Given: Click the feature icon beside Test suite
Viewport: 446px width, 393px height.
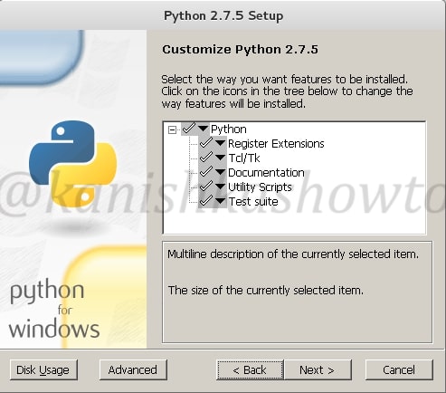Looking at the screenshot, I should (x=213, y=201).
